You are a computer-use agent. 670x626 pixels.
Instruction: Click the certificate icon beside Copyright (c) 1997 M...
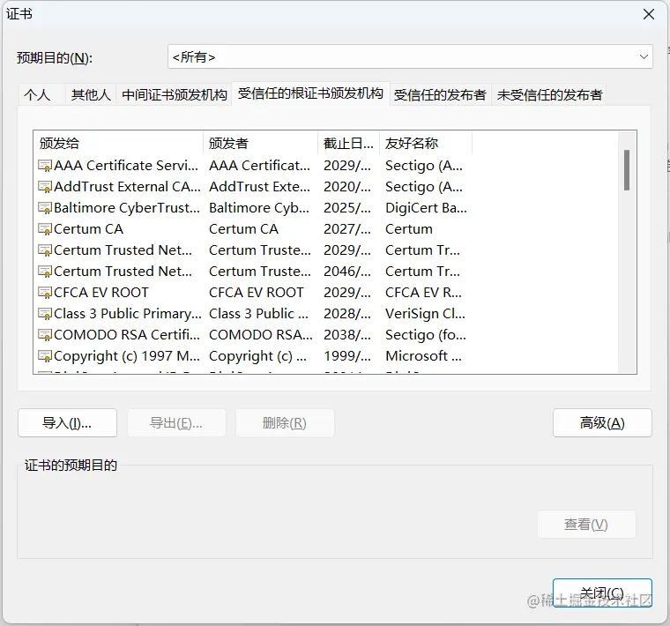[45, 356]
